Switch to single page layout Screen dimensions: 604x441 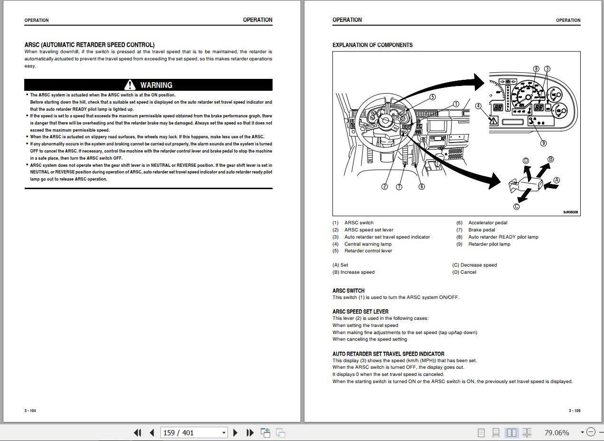click(x=481, y=432)
